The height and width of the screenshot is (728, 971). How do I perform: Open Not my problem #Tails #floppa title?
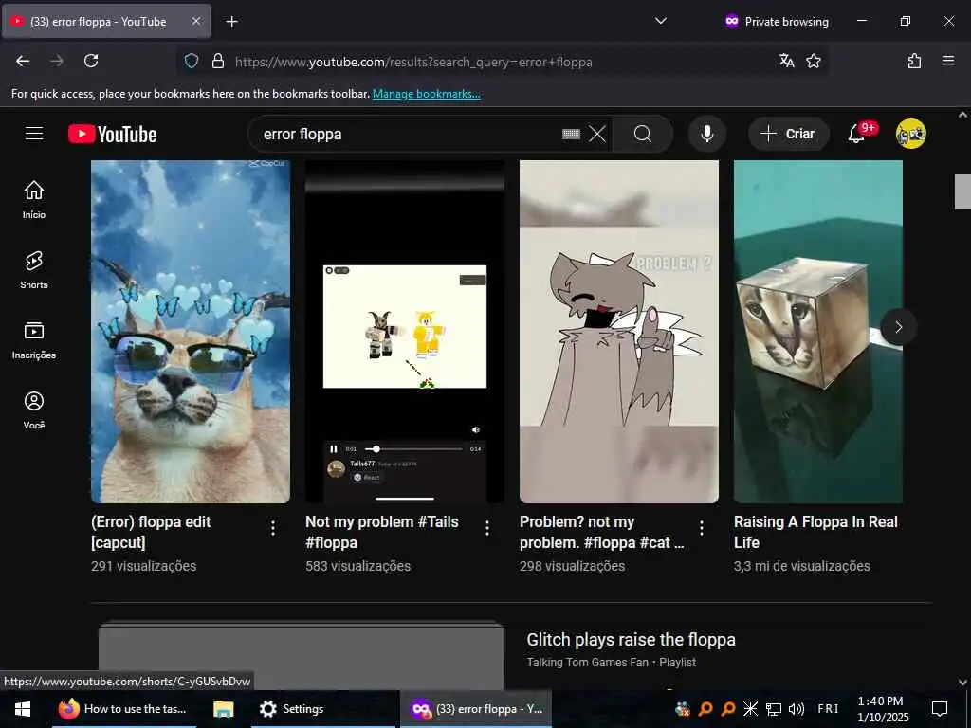pos(381,532)
